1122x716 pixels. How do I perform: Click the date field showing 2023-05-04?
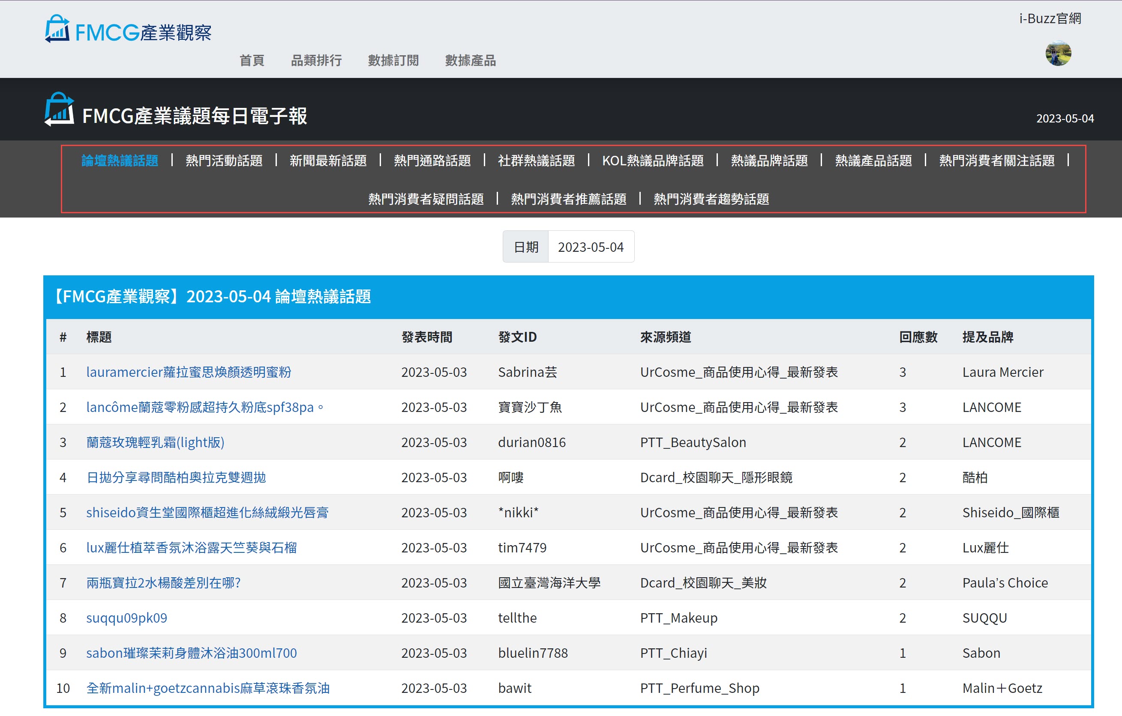coord(591,247)
